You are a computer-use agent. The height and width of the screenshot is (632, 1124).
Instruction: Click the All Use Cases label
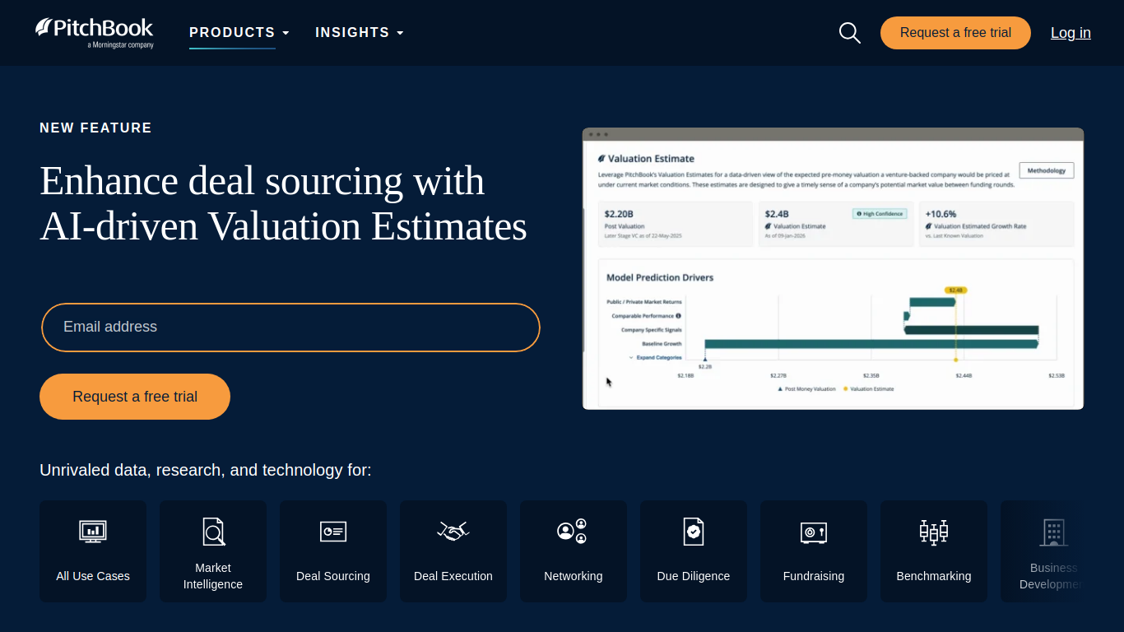point(93,576)
